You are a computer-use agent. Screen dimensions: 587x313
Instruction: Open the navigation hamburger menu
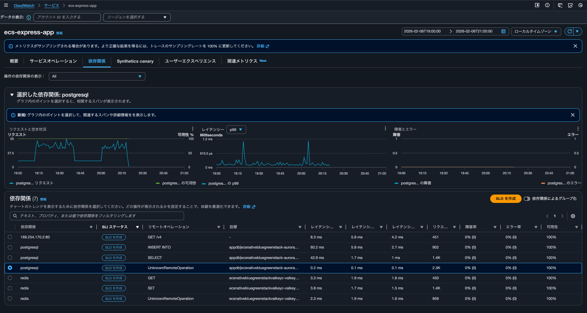[6, 5]
